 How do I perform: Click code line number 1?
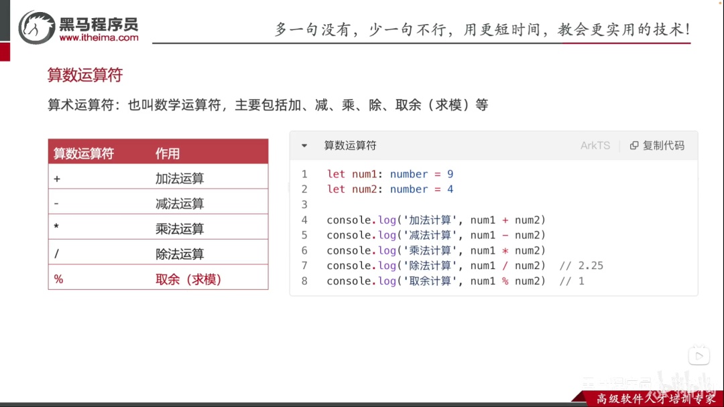pyautogui.click(x=304, y=174)
